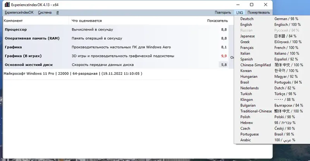This screenshot has width=310, height=161.
Task: Select Traditional-Chinese language
Action: click(272, 111)
